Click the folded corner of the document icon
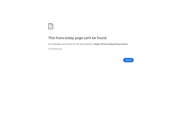Image resolution: width=182 pixels, height=136 pixels. point(52,24)
